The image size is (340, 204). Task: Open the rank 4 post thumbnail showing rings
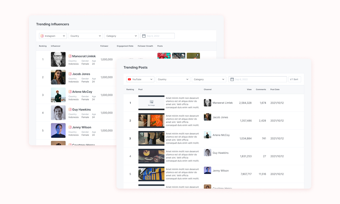tap(151, 156)
